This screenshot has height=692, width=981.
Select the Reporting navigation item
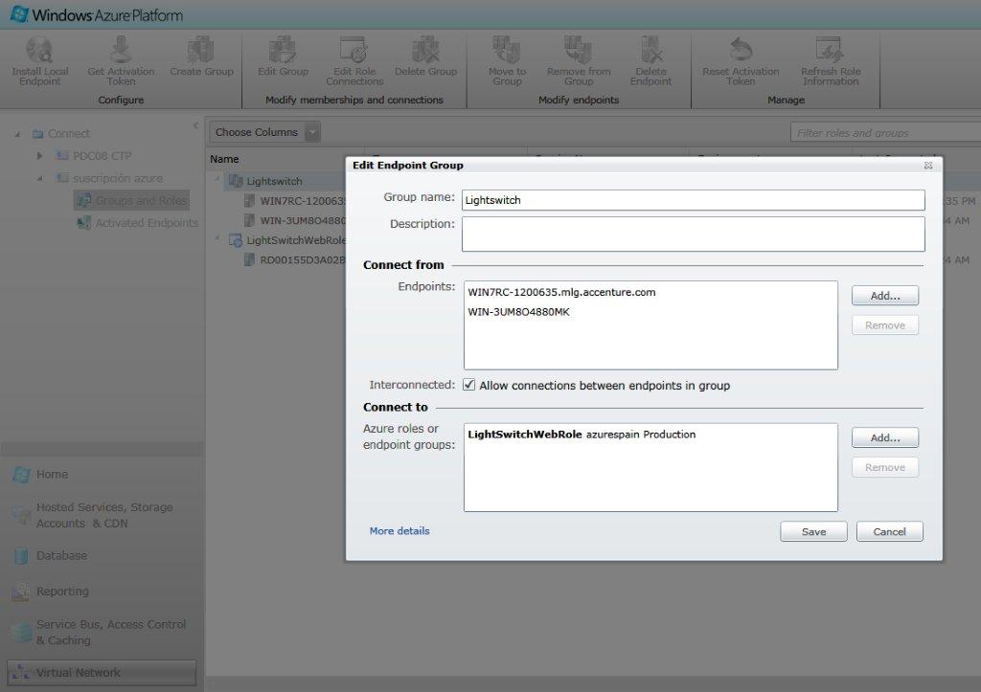point(102,592)
